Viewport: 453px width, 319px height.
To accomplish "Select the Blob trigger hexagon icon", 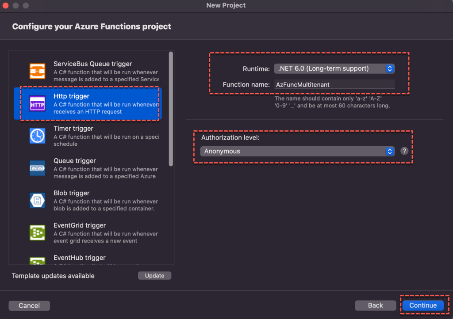I will tap(37, 200).
